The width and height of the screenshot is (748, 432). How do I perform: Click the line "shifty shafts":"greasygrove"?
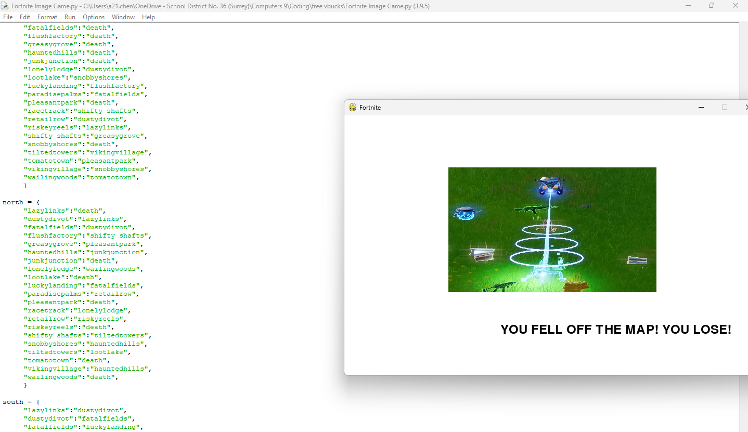click(85, 136)
